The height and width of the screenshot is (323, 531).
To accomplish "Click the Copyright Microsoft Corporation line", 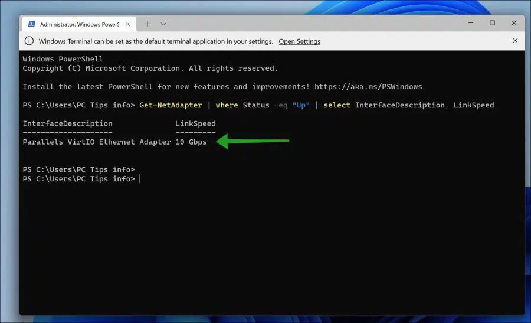I will (x=150, y=68).
